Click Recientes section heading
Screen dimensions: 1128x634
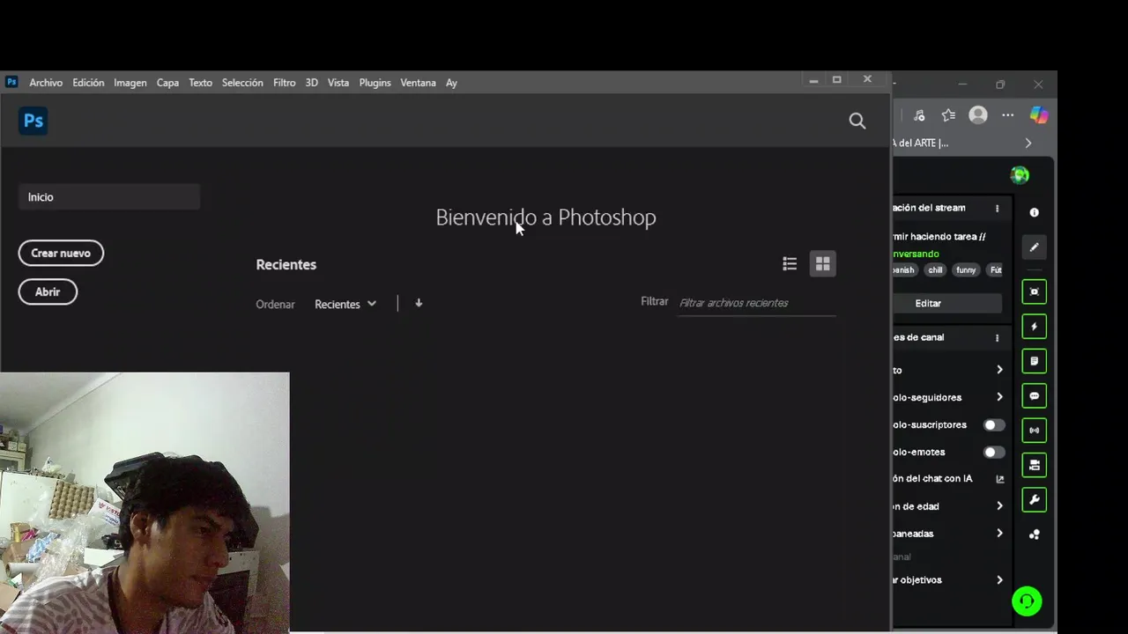click(286, 264)
